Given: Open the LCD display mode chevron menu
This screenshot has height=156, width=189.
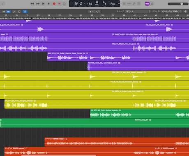Looking at the screenshot, I should (119, 4).
